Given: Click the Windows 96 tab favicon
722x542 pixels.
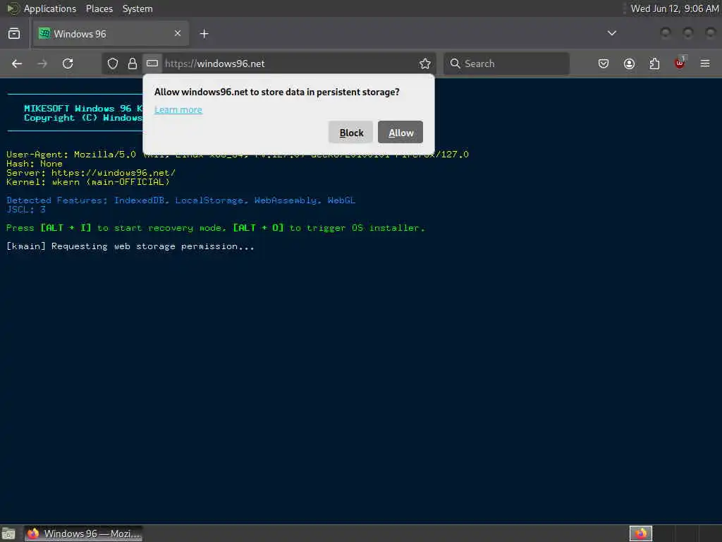Looking at the screenshot, I should [44, 34].
